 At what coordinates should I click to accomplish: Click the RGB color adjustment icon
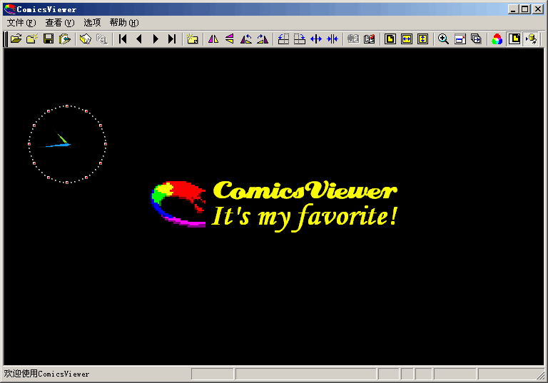(x=497, y=39)
